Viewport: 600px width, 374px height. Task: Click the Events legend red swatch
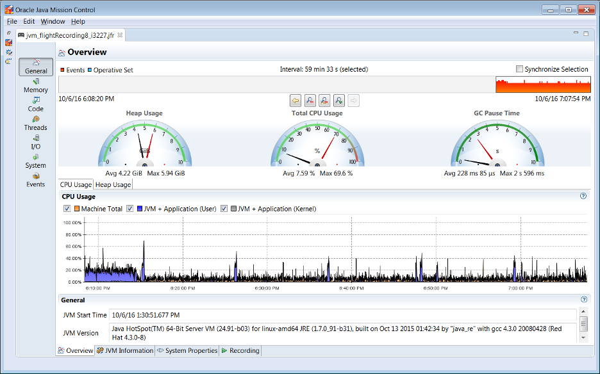[x=62, y=70]
